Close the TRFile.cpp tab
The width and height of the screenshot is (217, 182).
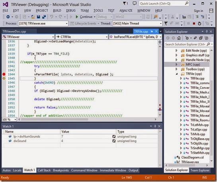(156, 31)
